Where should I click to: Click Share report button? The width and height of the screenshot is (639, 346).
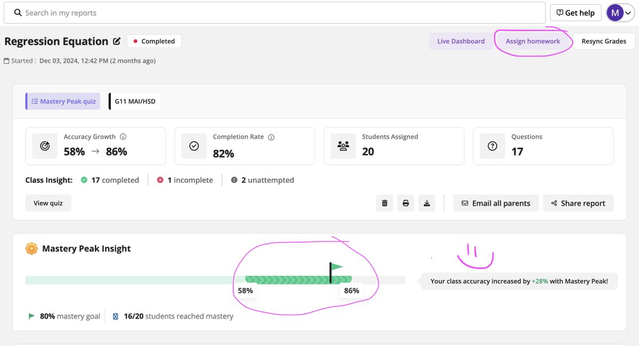pyautogui.click(x=578, y=203)
